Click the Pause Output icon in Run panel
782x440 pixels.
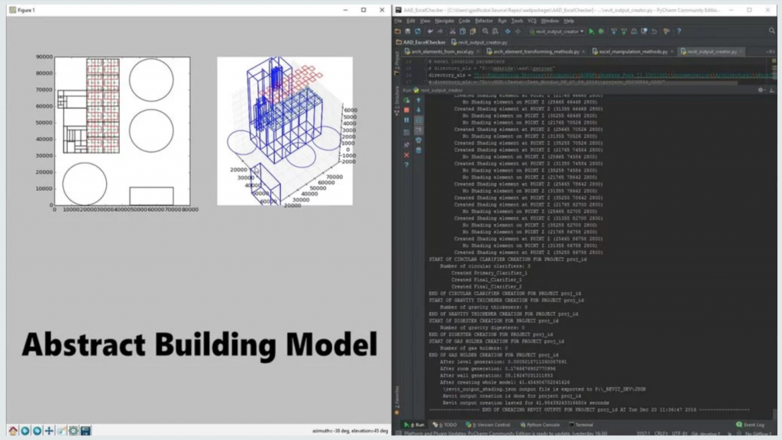406,120
